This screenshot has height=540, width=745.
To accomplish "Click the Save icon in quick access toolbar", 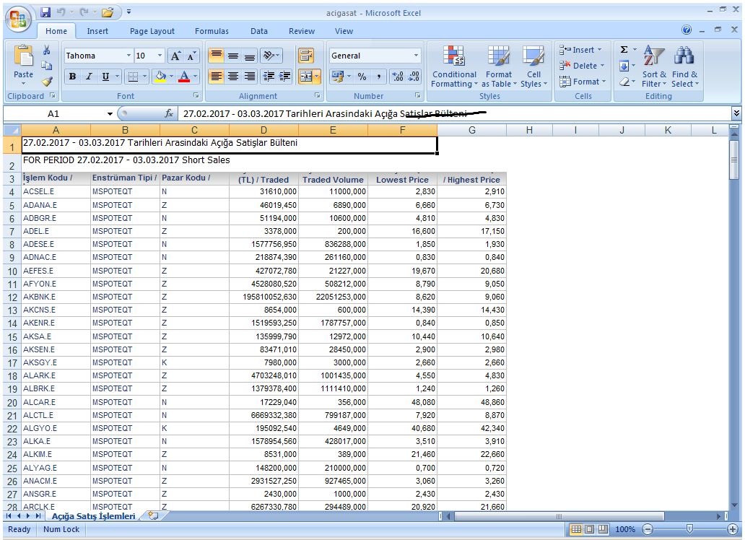I will coord(46,12).
